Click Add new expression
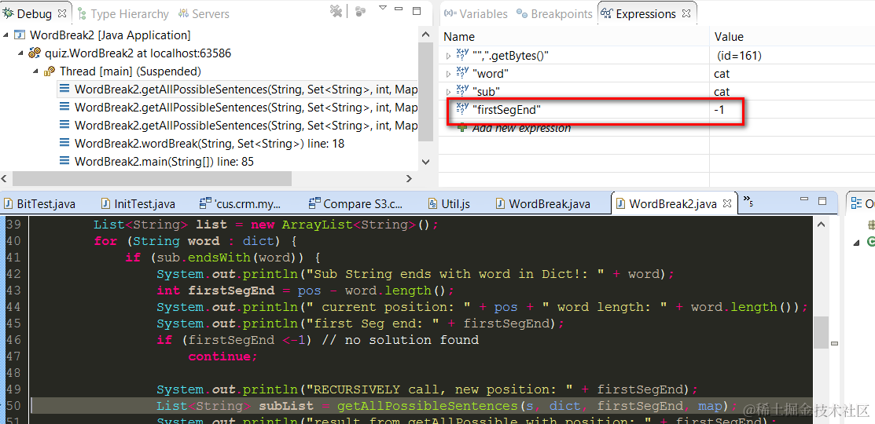Screen dimensions: 875x424 [521, 128]
